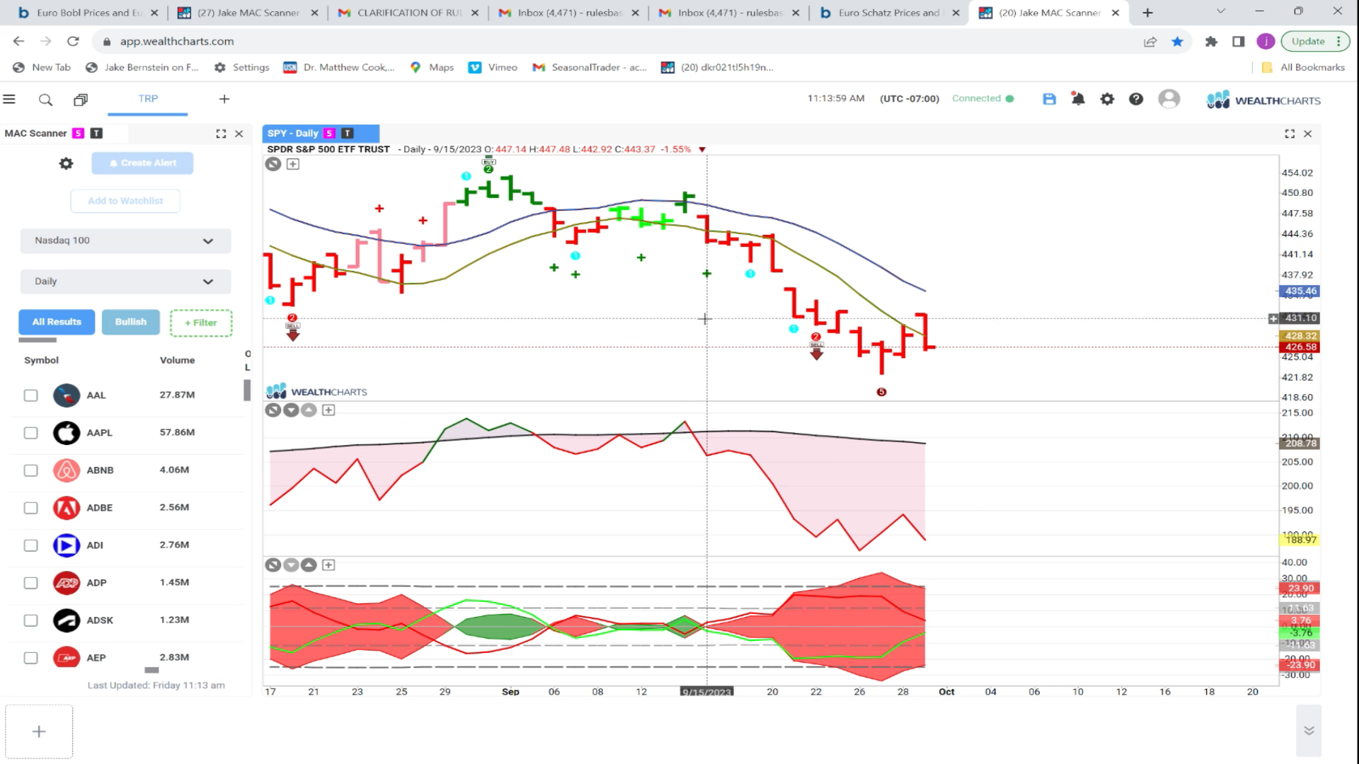Switch to (27) Jake MAC Scanner tab
This screenshot has height=764, width=1359.
point(248,13)
